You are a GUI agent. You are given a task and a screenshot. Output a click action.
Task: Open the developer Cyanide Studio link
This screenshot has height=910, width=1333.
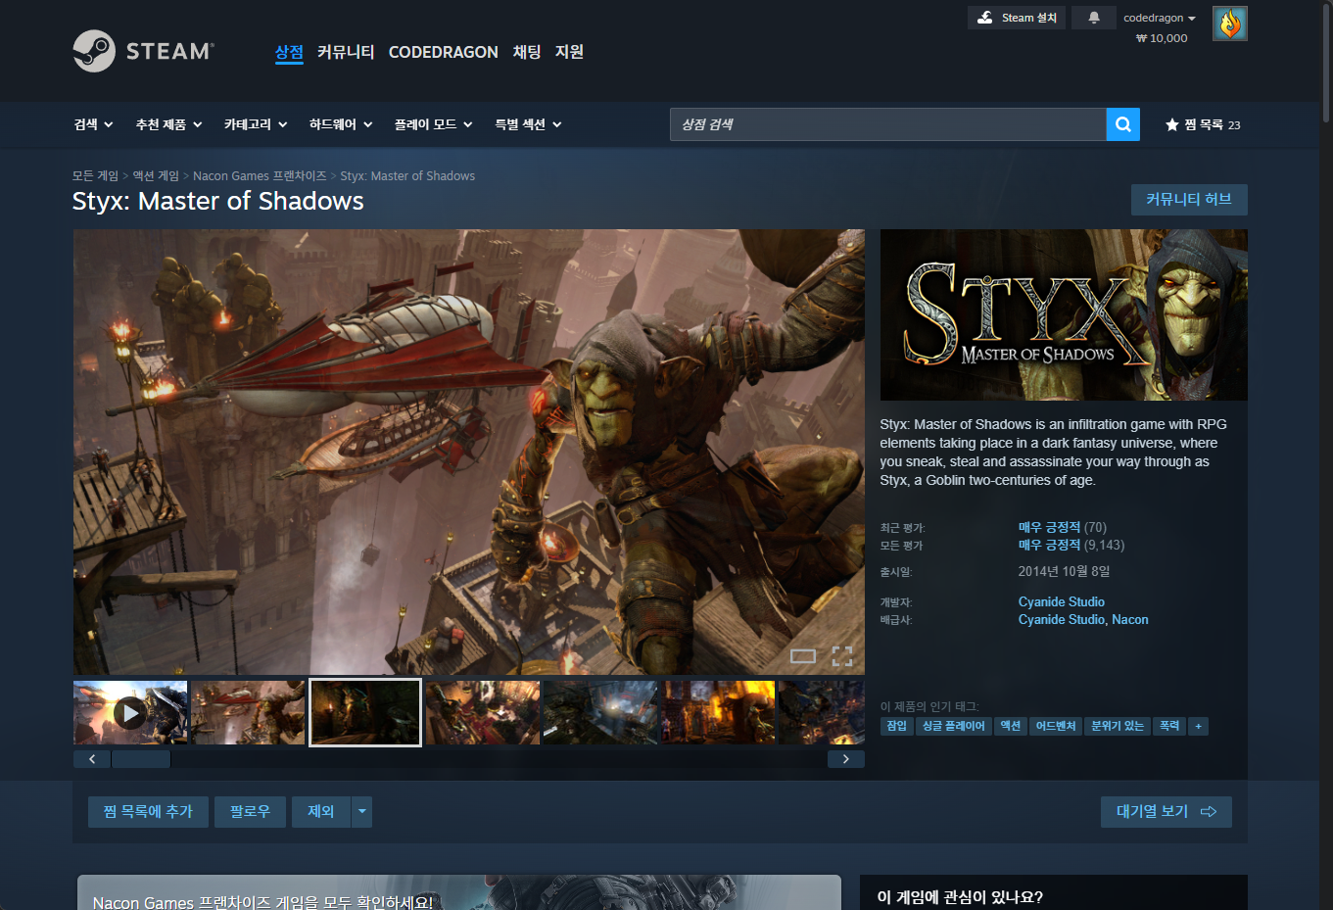click(1062, 602)
